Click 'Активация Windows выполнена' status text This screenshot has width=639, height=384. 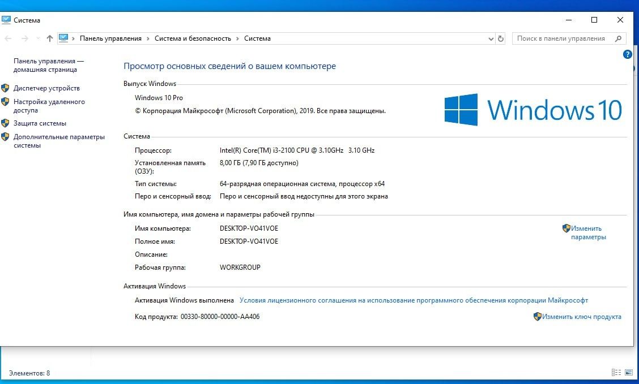pos(184,300)
